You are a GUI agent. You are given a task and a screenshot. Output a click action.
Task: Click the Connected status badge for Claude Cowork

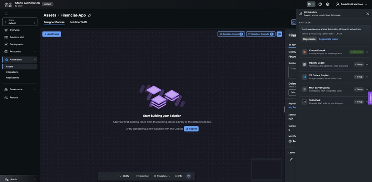click(357, 52)
